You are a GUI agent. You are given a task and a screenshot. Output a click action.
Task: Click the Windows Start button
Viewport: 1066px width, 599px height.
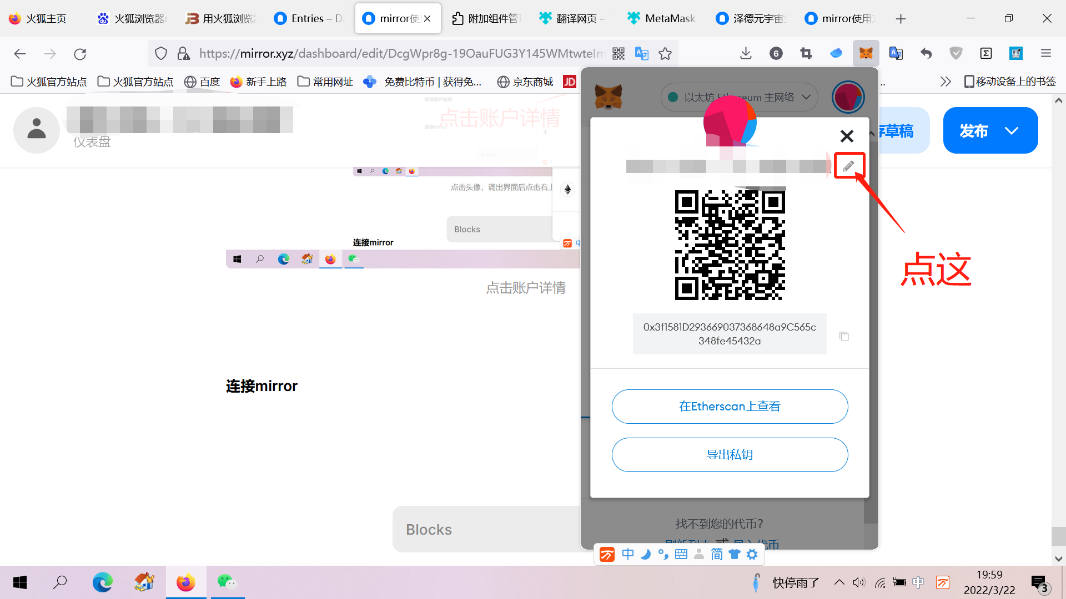tap(20, 582)
